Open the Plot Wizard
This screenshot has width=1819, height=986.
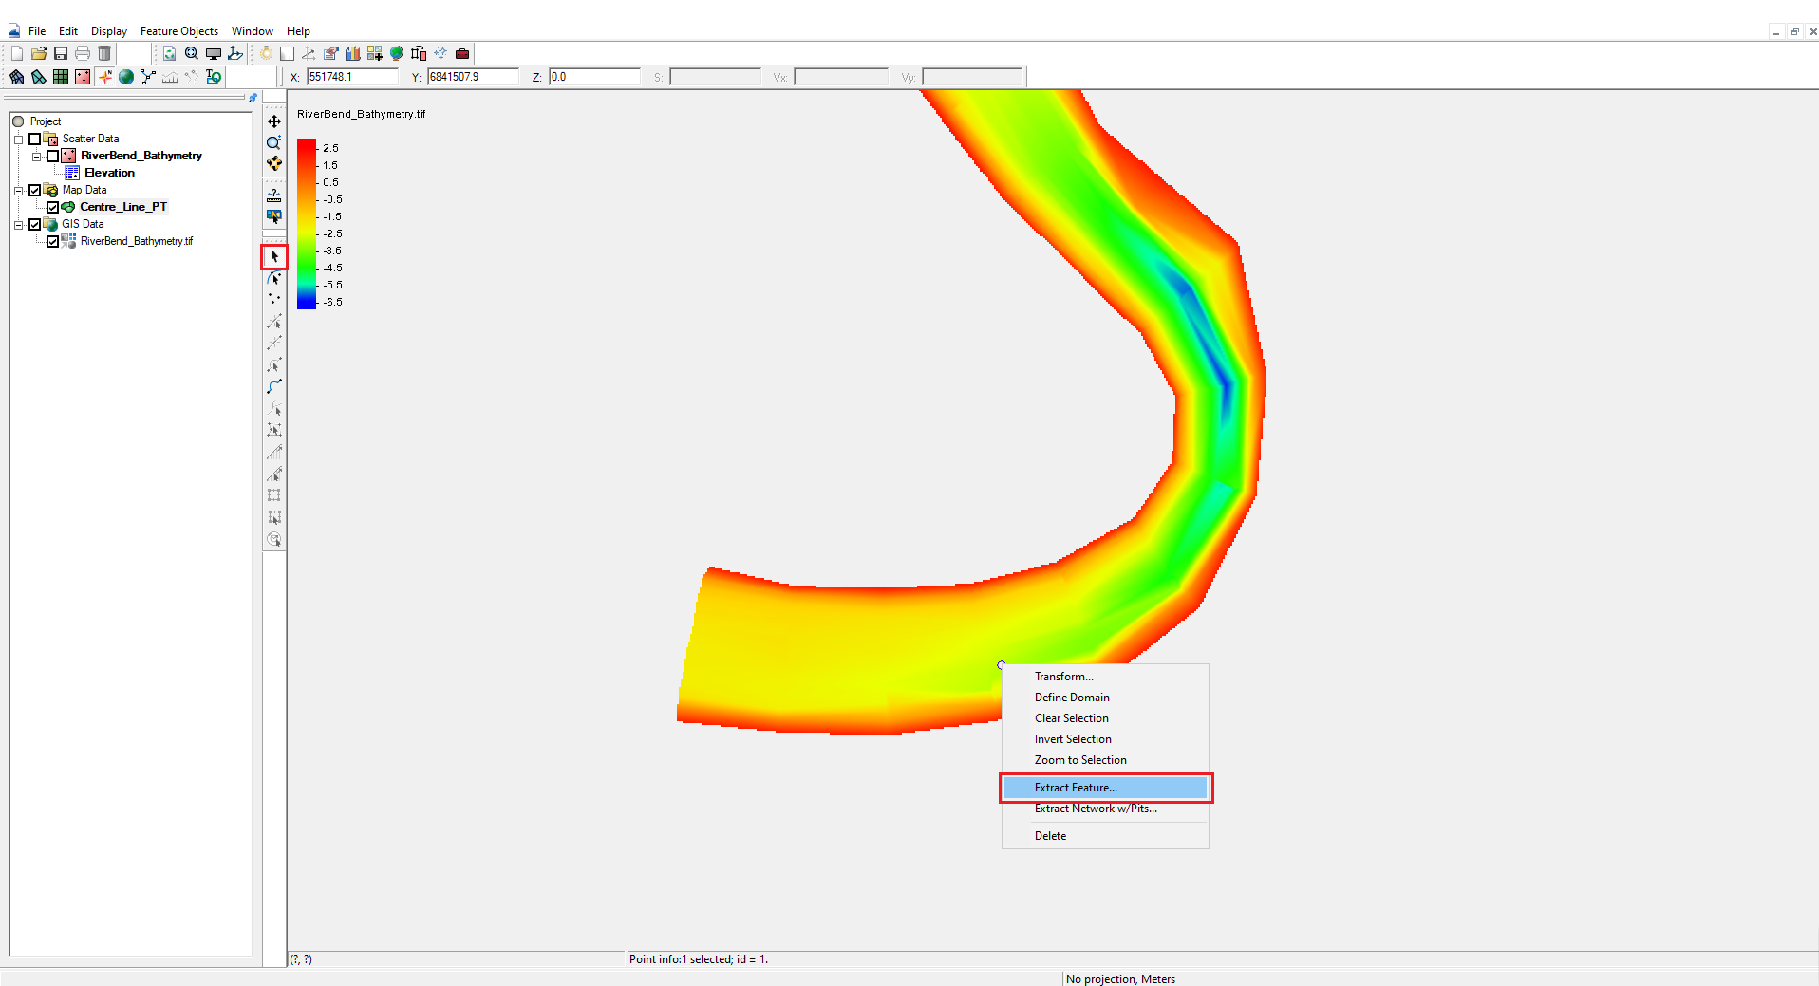tap(351, 53)
